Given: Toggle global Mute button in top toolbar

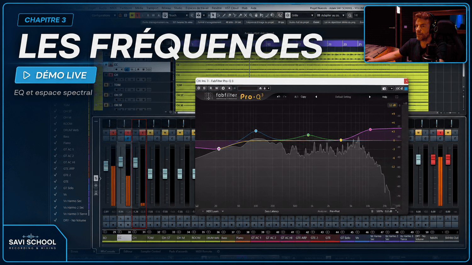Looking at the screenshot, I should (132, 15).
